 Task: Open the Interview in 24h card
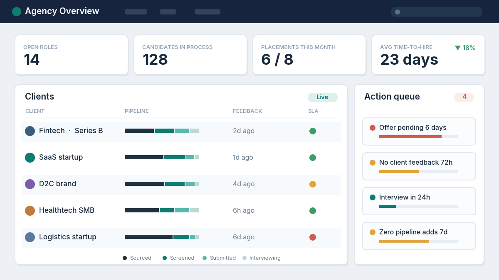(419, 201)
